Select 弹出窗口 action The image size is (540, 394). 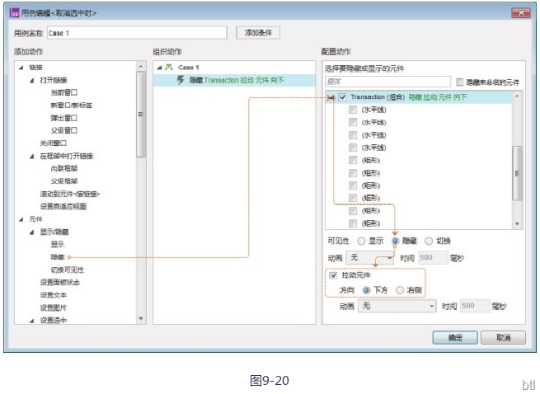click(64, 118)
